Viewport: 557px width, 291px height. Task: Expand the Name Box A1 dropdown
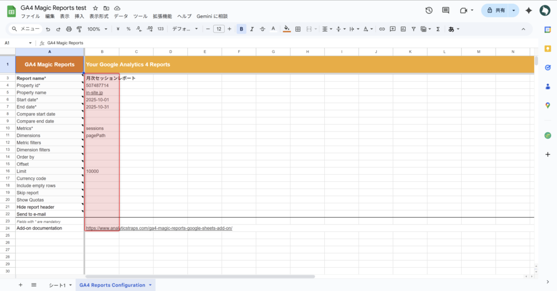click(x=30, y=42)
